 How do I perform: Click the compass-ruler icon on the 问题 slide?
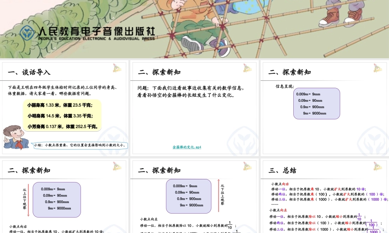click(247, 68)
